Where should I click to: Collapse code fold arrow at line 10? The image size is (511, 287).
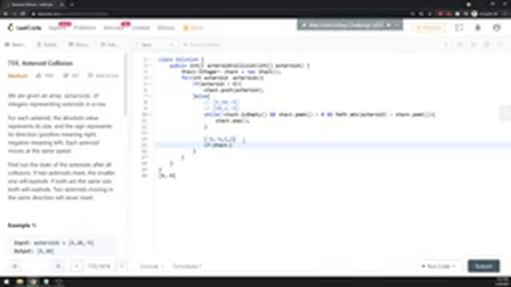(x=150, y=115)
